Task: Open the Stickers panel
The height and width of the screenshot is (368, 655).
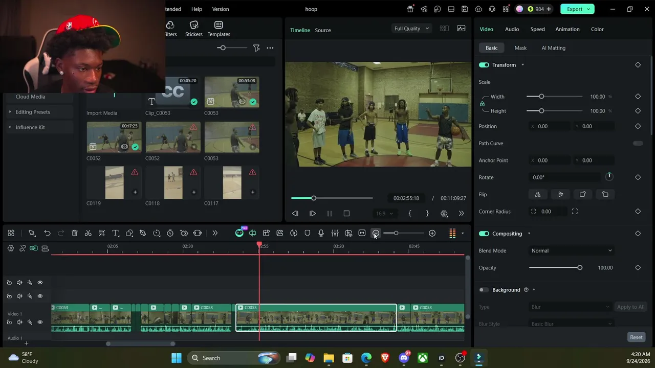Action: tap(193, 29)
